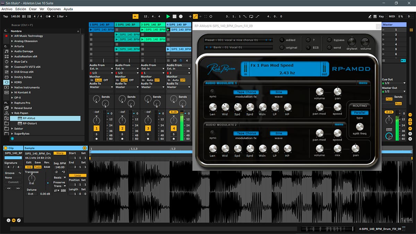Click Sine wave selector in Audio Modulate 2
The height and width of the screenshot is (234, 416).
(279, 133)
